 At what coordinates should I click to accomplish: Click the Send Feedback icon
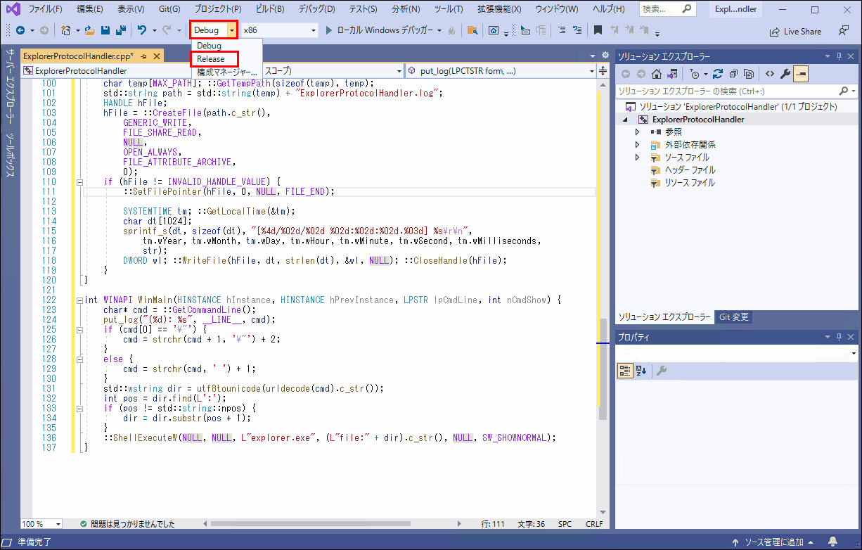pyautogui.click(x=844, y=32)
